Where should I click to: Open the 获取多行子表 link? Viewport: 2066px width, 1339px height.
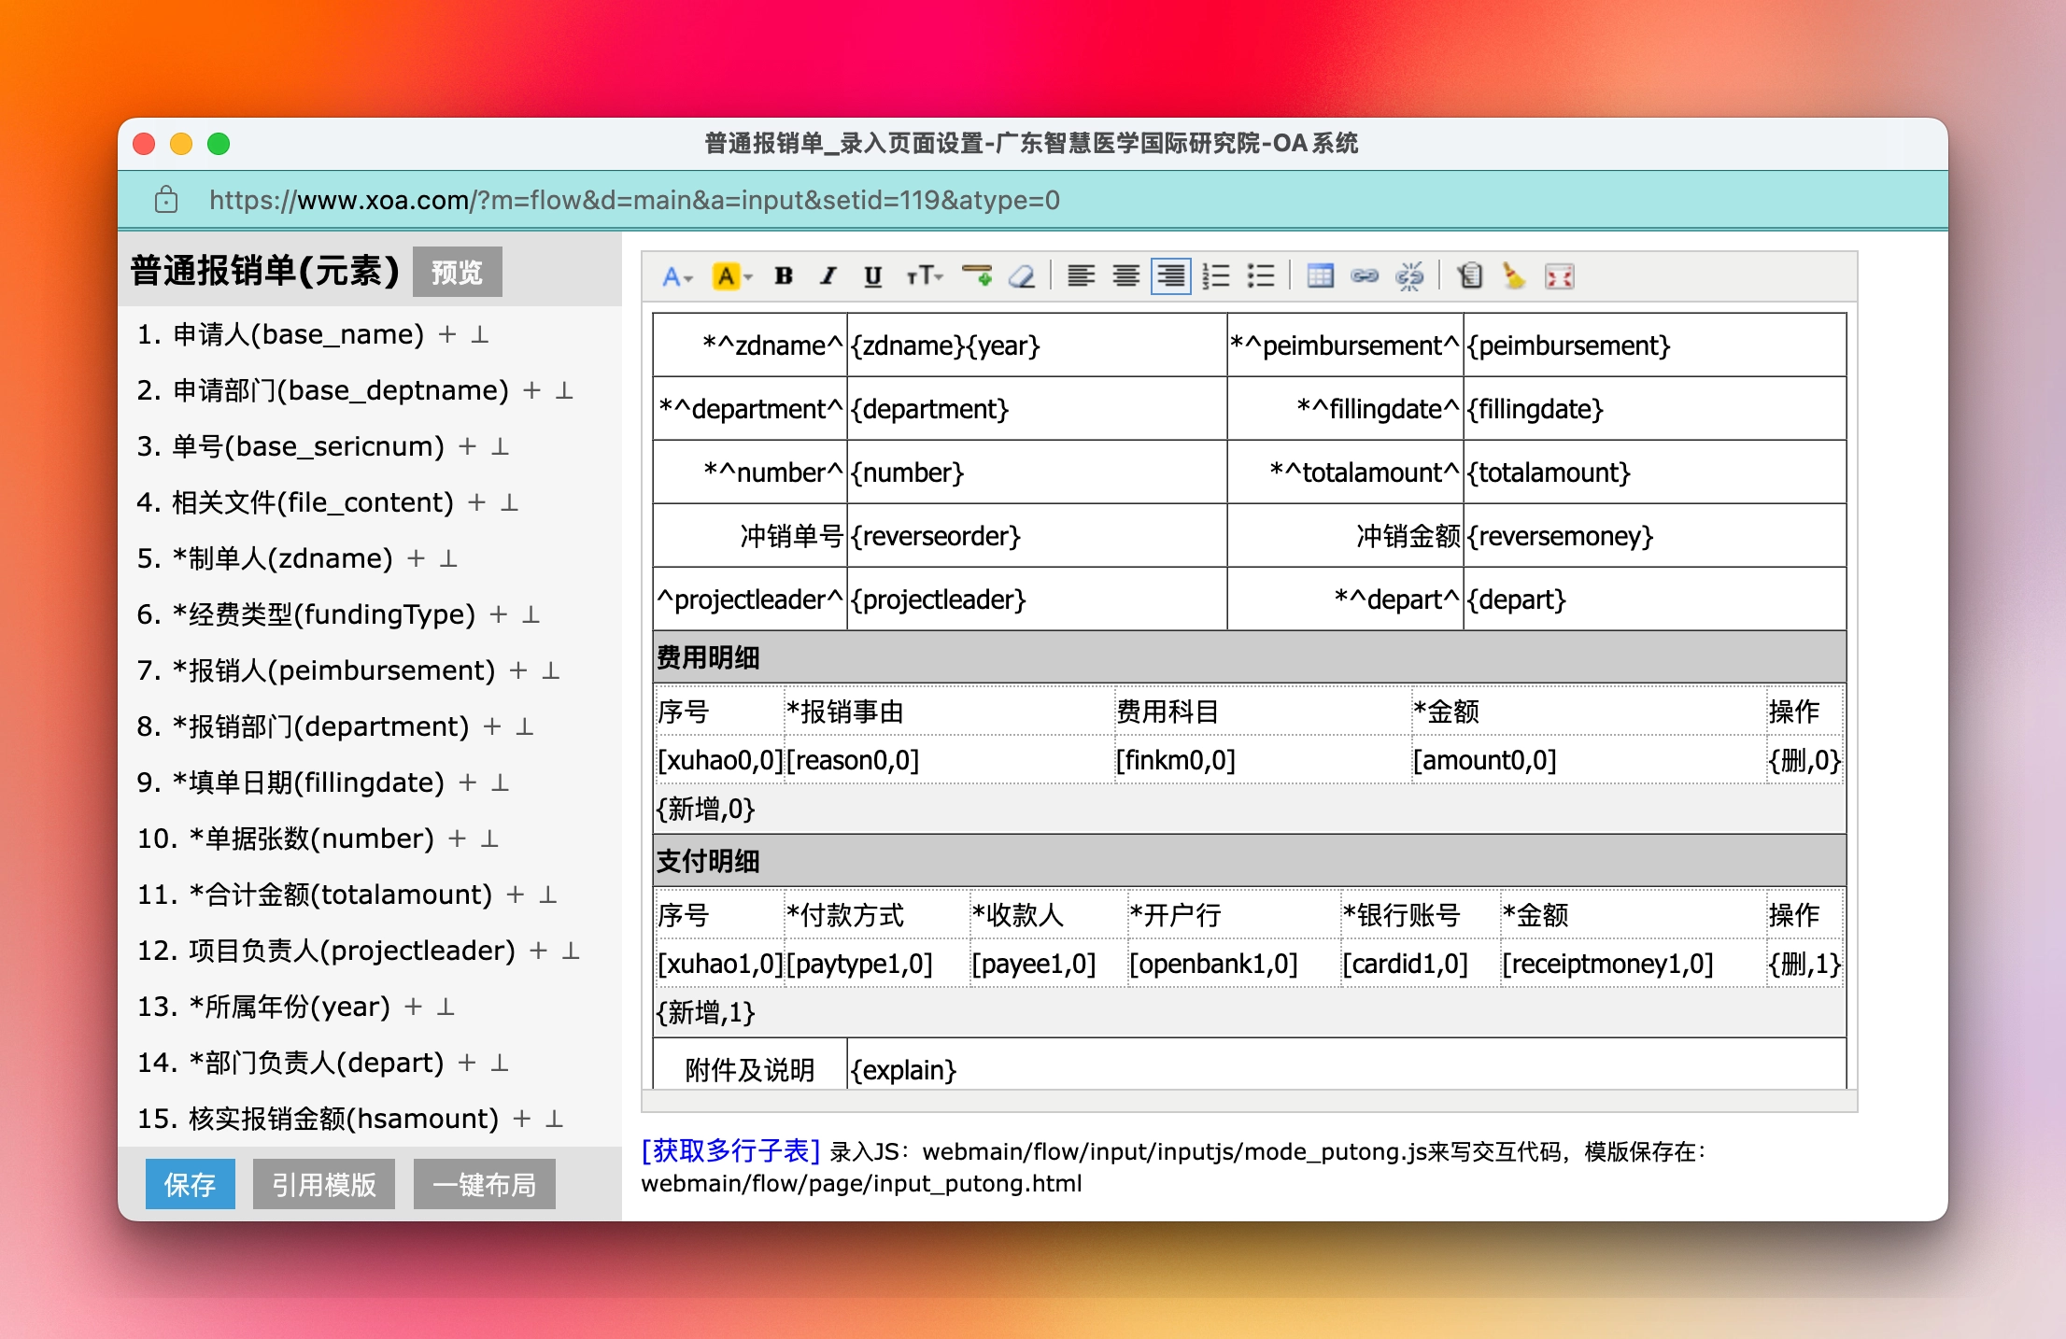pos(730,1150)
